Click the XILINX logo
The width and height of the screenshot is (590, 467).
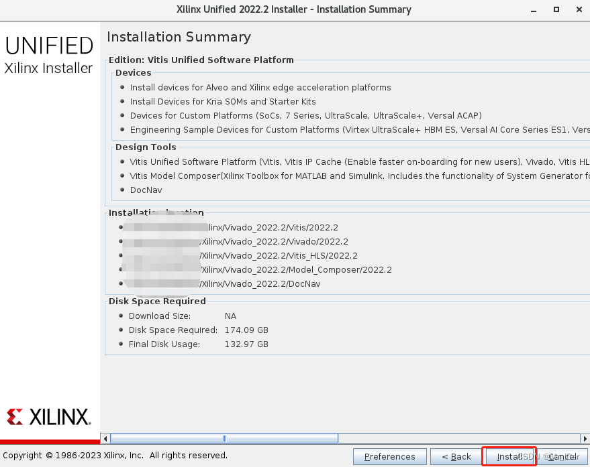pos(49,417)
